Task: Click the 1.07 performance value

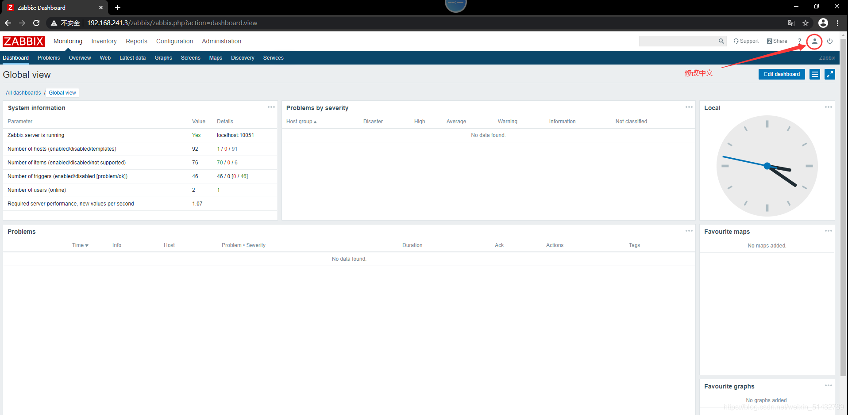Action: click(x=197, y=204)
